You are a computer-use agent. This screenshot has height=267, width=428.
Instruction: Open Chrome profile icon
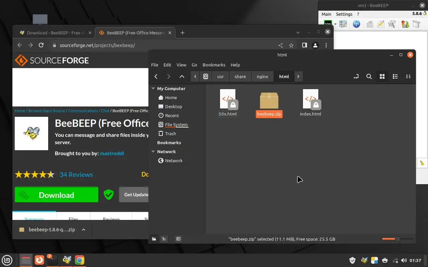(315, 45)
